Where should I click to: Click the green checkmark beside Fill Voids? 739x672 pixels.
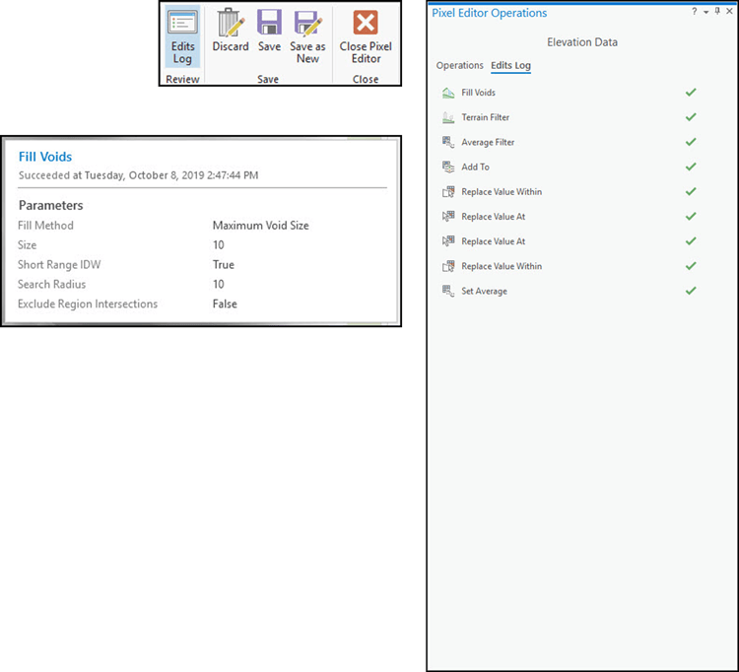coord(691,93)
